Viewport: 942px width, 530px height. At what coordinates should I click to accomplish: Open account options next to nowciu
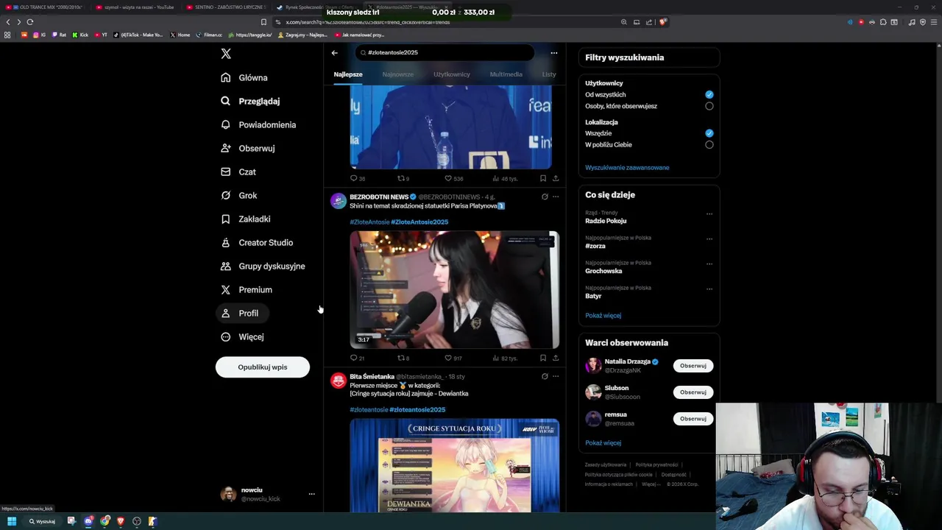coord(311,494)
